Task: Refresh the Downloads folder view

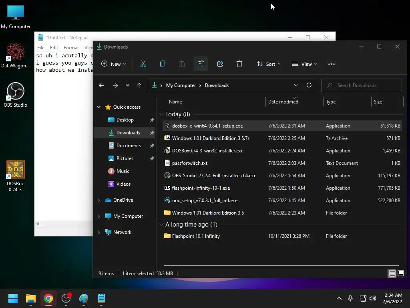Action: (x=309, y=85)
